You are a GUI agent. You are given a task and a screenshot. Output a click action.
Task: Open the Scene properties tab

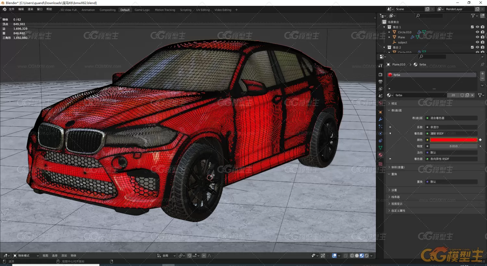[380, 96]
